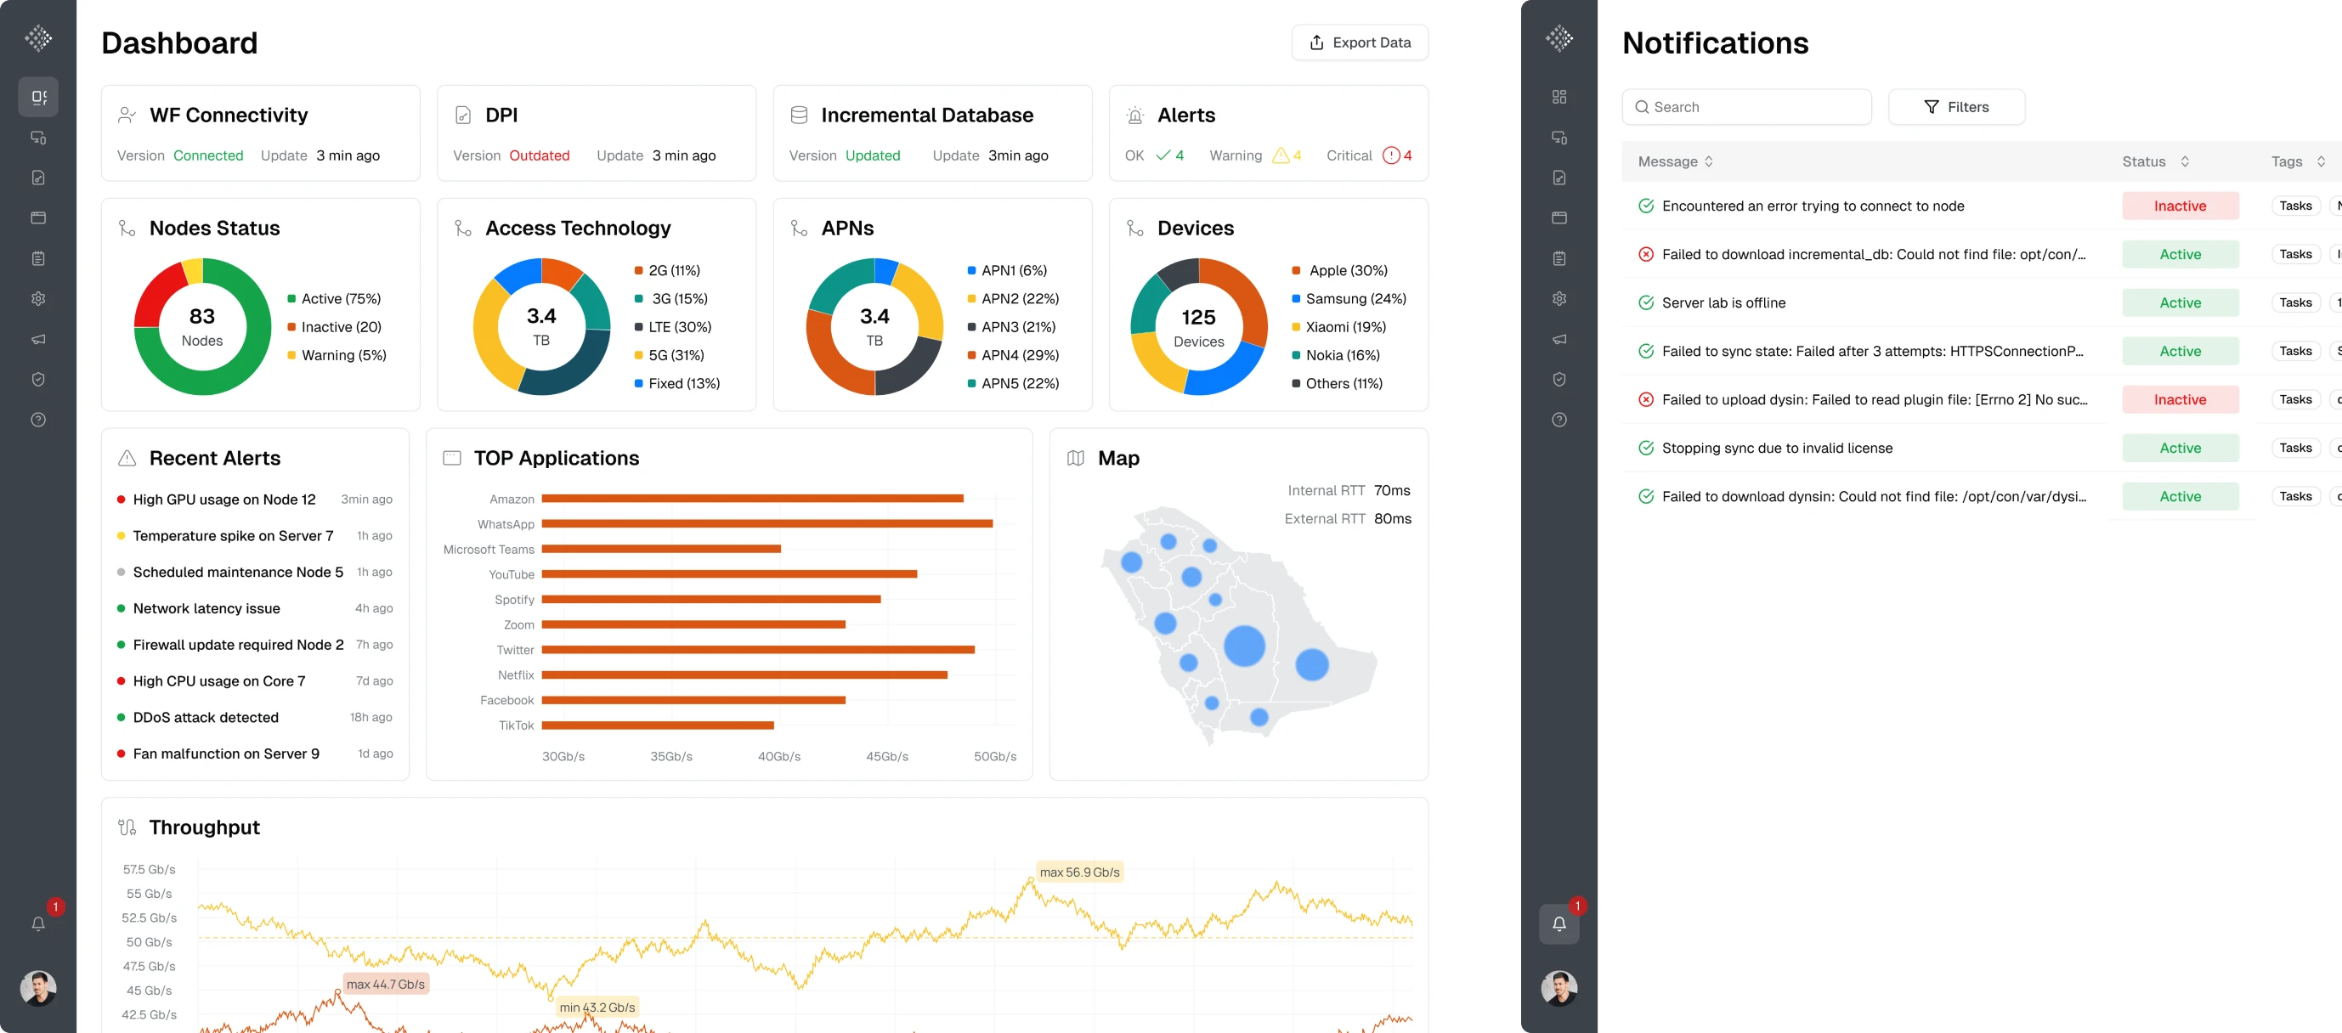This screenshot has height=1033, width=2342.
Task: Click highlighted bell icon in Notifications sidebar
Action: 1559,924
